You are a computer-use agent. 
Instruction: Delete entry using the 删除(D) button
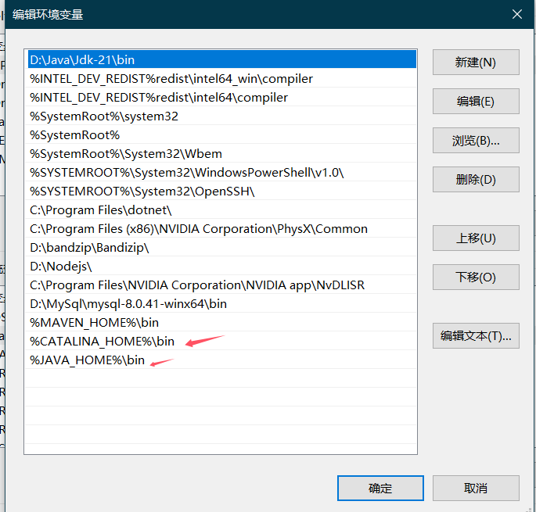click(476, 180)
